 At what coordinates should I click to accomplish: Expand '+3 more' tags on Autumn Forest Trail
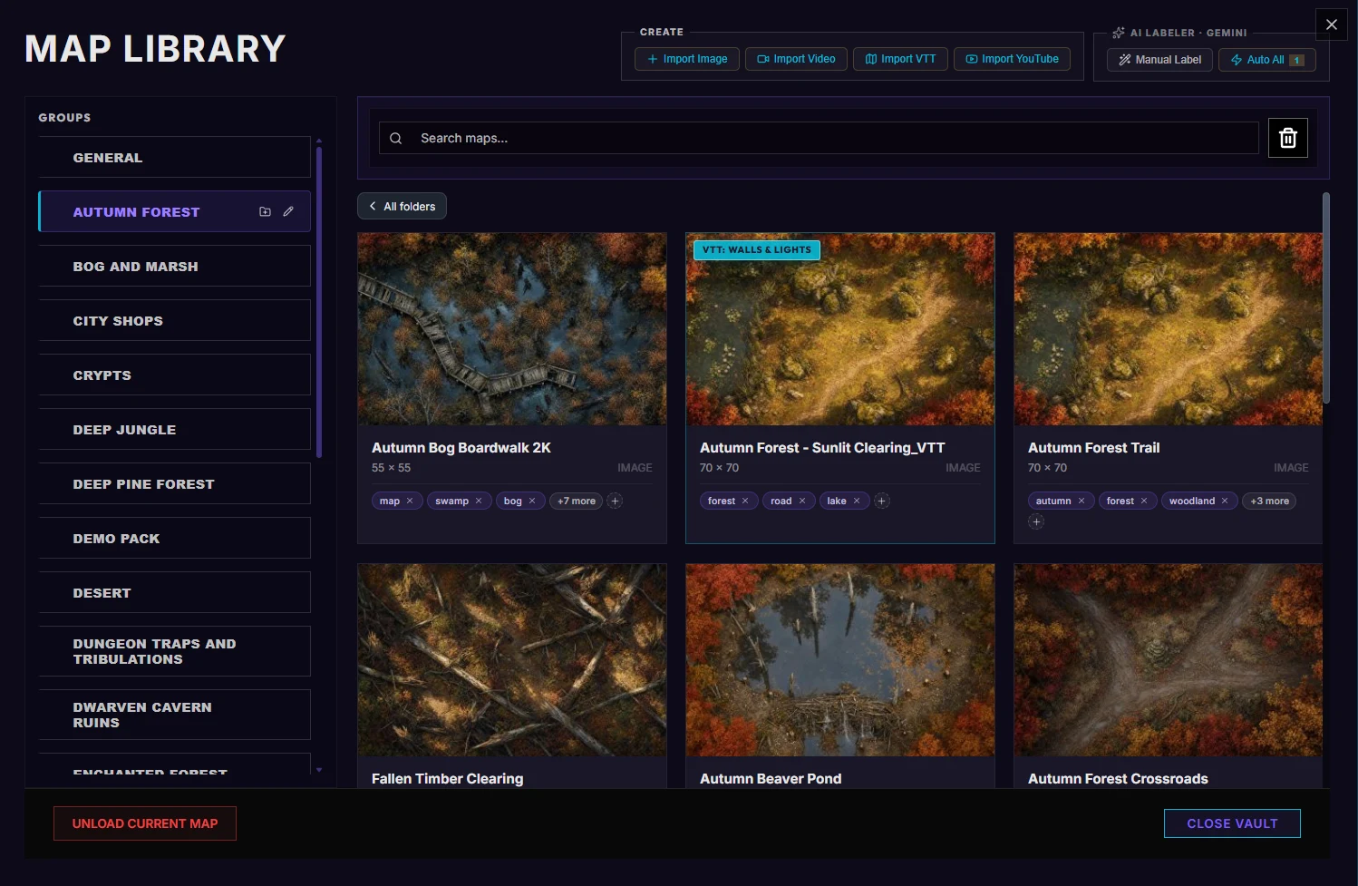(x=1269, y=501)
